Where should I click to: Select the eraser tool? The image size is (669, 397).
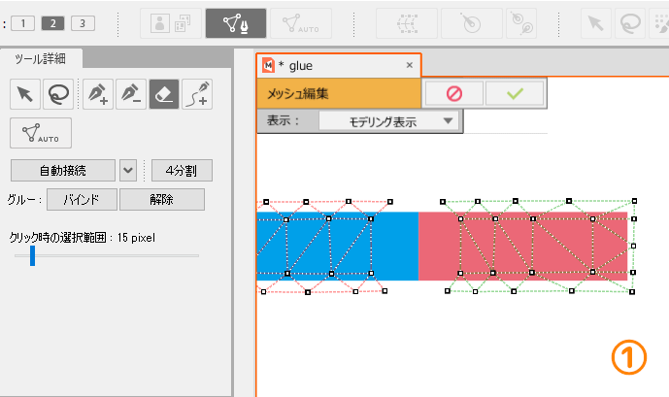click(x=163, y=94)
